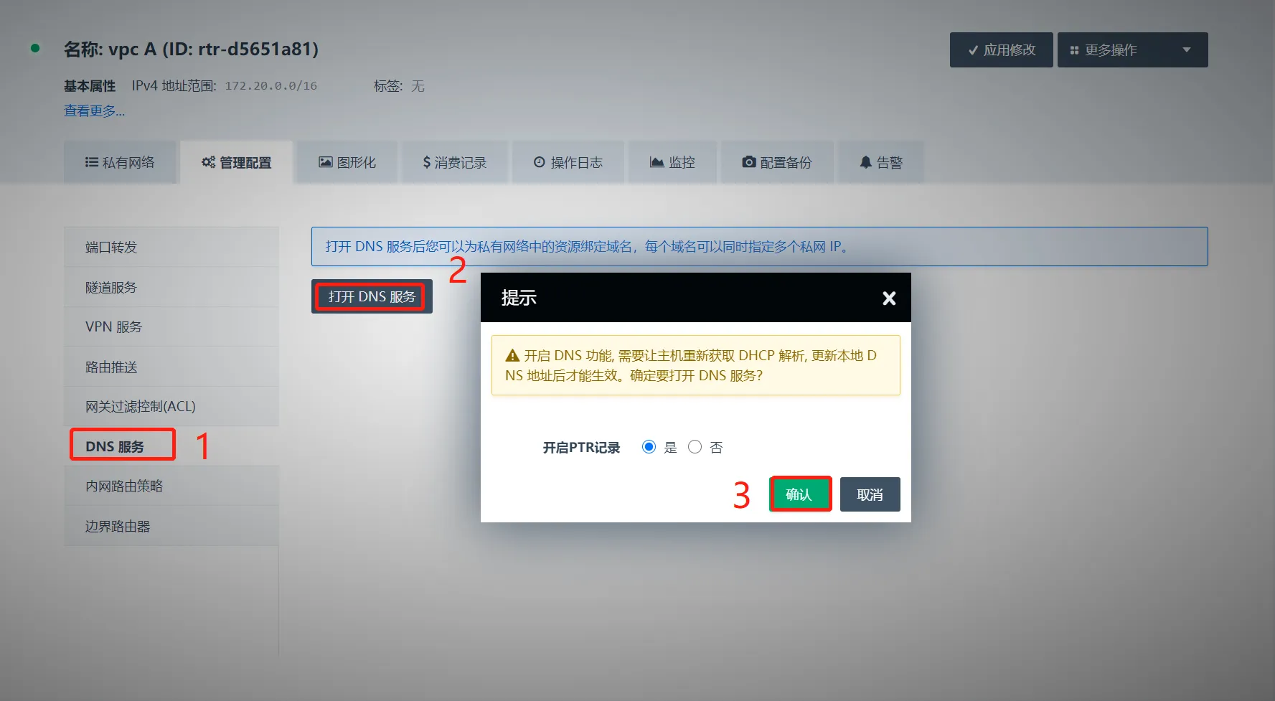
Task: Select VPN 服务 sidebar item
Action: pos(113,327)
